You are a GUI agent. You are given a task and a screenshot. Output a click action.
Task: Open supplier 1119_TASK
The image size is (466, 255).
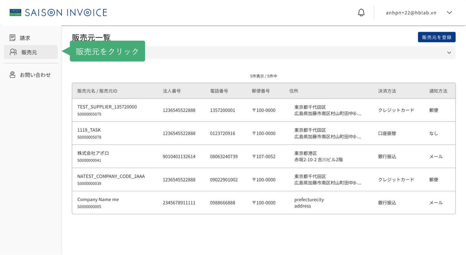89,130
